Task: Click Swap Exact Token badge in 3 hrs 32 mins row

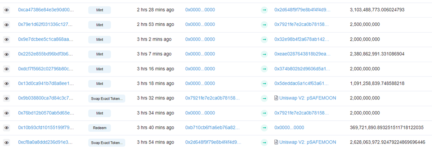Action: [107, 99]
